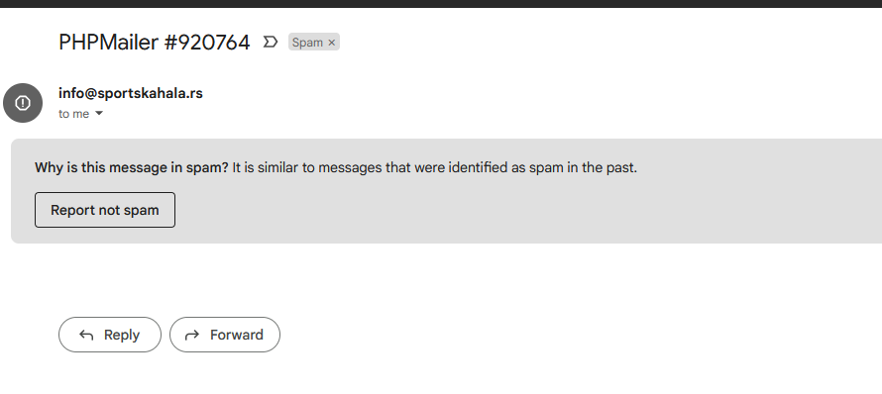Click the bold "Why is this message in spam?" text
This screenshot has height=394, width=882.
tap(132, 167)
